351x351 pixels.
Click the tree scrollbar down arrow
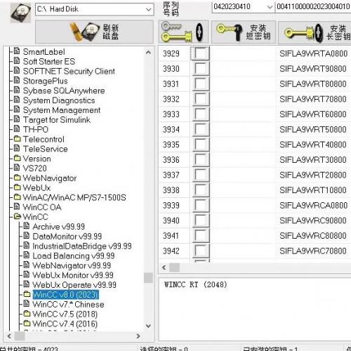(x=148, y=326)
